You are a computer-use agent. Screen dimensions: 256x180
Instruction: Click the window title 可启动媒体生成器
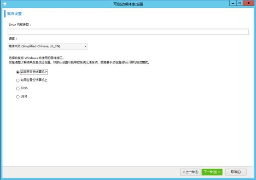pos(128,4)
